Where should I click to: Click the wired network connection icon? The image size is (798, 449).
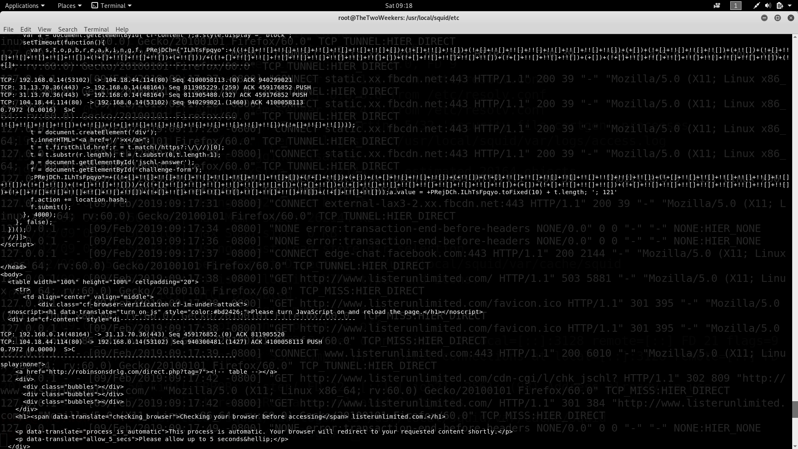coord(756,5)
